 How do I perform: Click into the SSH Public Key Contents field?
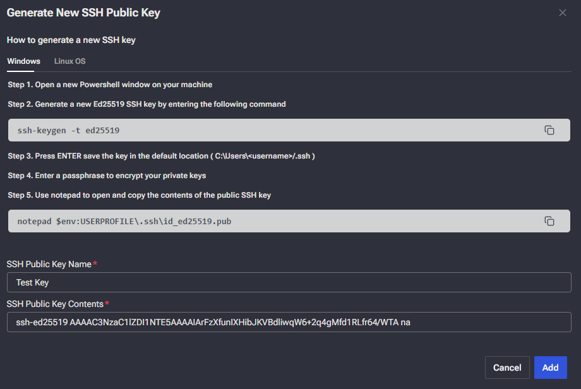(289, 322)
